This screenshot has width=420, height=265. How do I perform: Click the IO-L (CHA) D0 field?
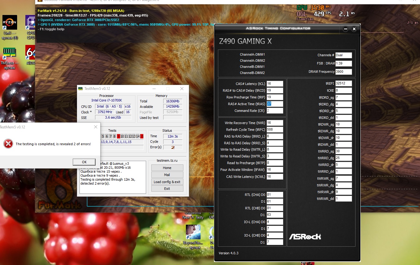tap(275, 222)
